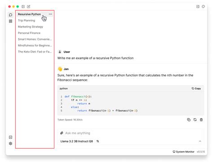
Task: Open the three-dot menu on Resursive Python
Action: click(x=50, y=14)
